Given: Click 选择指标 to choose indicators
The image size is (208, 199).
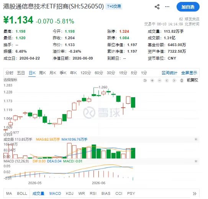Looking at the screenshot, I should click(10, 80).
